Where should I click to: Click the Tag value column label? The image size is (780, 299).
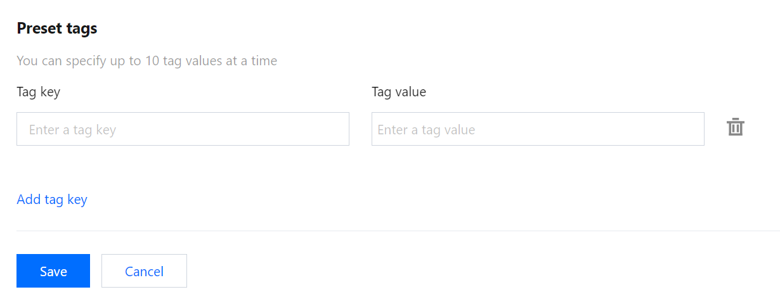[399, 92]
